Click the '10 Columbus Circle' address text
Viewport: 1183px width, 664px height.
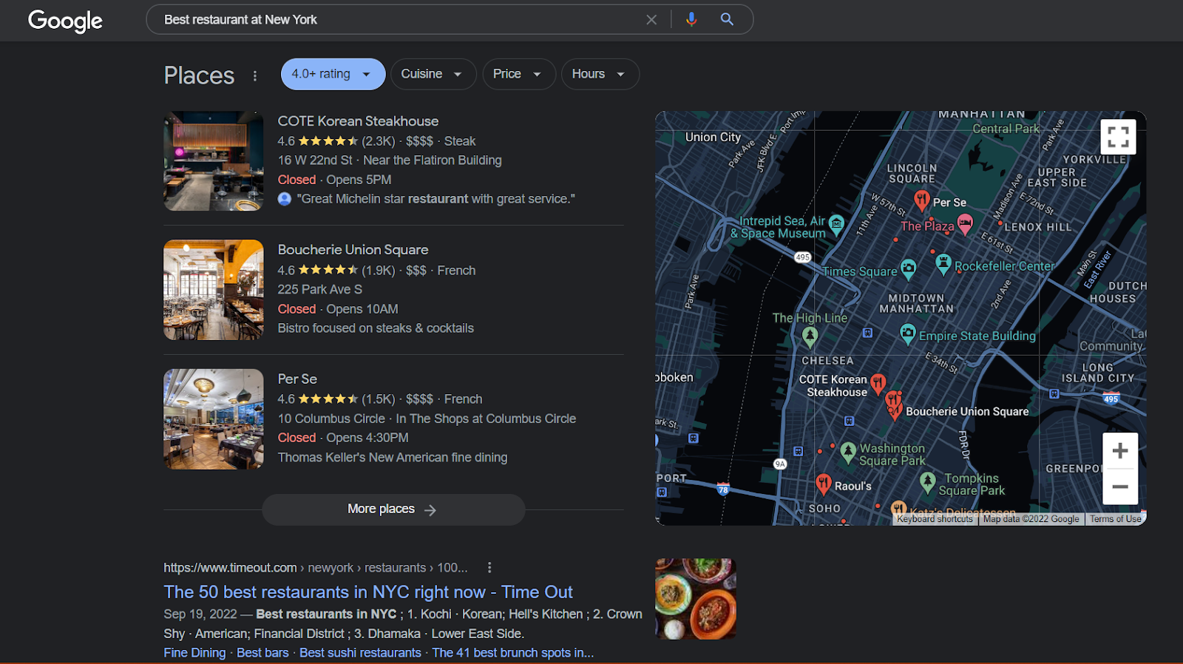(x=331, y=419)
